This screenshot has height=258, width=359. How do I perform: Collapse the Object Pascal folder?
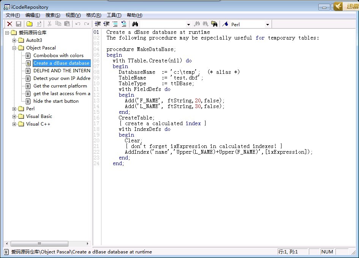point(14,48)
